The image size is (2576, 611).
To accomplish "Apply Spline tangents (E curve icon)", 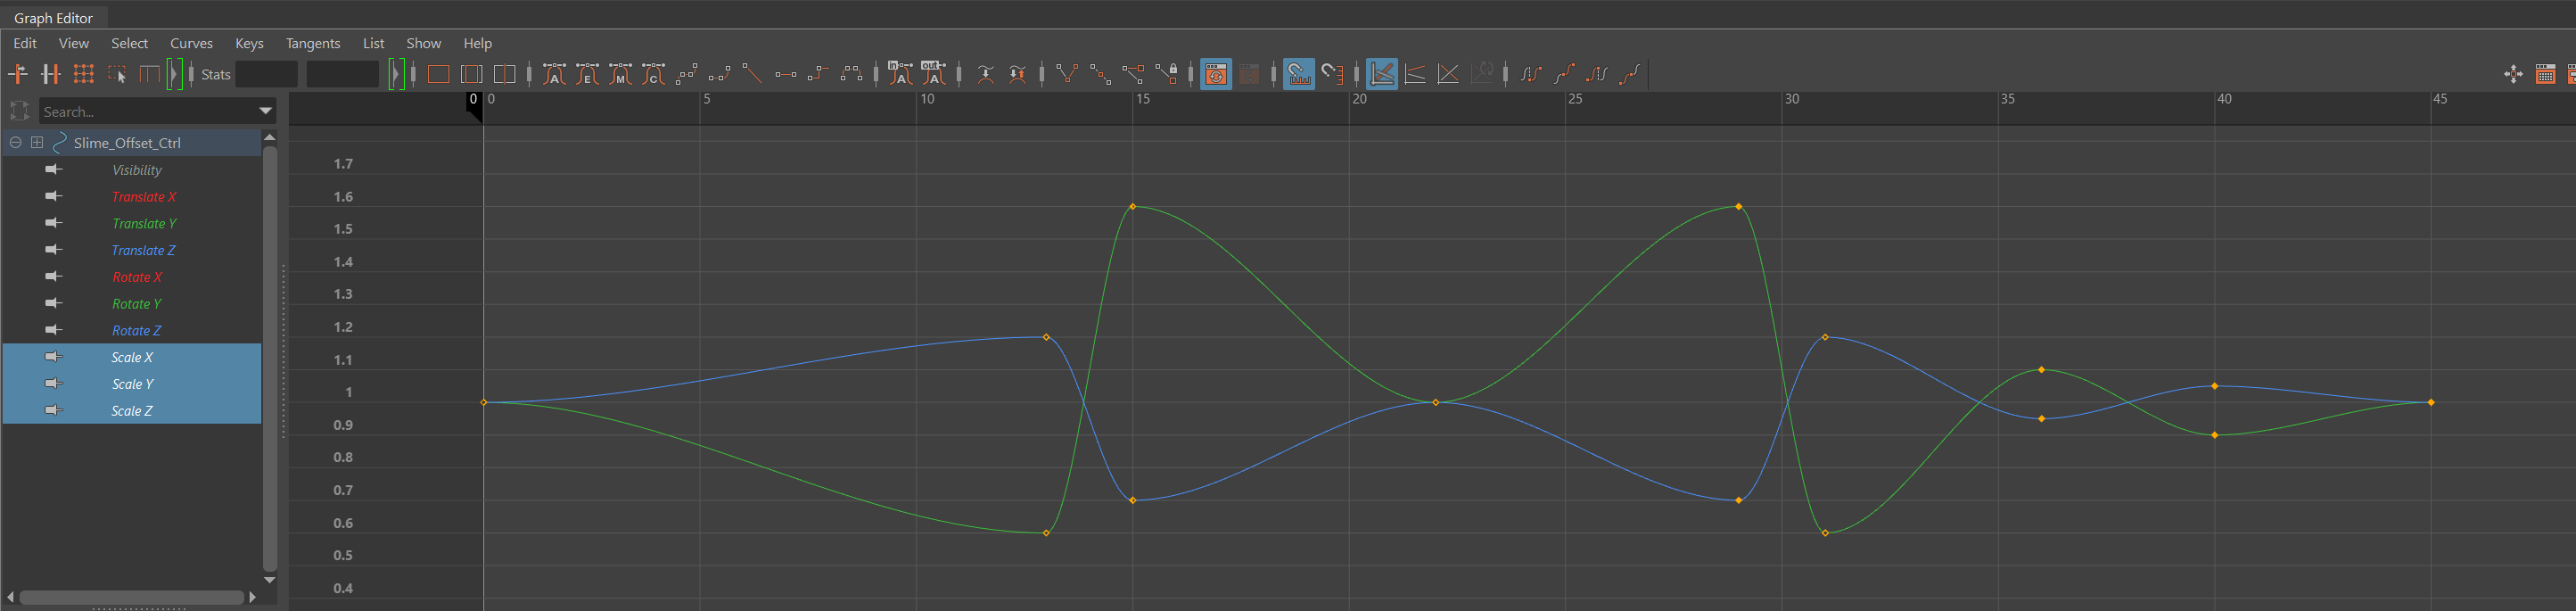I will click(x=587, y=74).
